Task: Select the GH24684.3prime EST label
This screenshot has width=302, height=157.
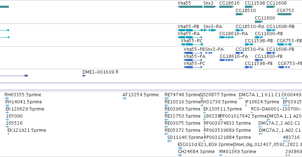Action: [196, 152]
